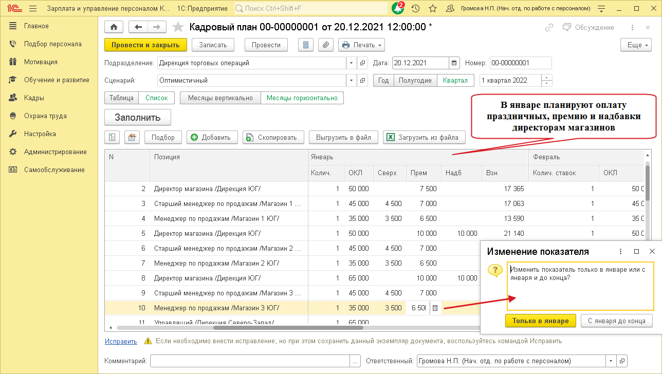Image resolution: width=662 pixels, height=374 pixels.
Task: Switch view mode to Таблица
Action: click(121, 98)
